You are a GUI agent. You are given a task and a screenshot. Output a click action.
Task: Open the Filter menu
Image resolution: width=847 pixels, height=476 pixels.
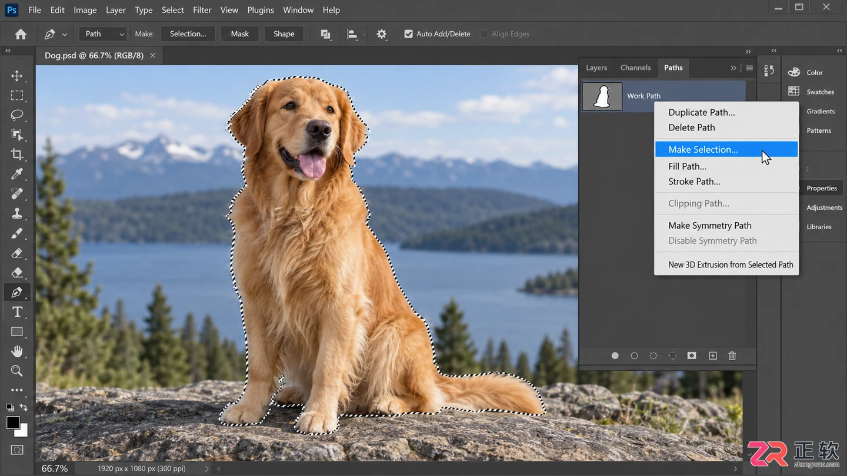[202, 10]
